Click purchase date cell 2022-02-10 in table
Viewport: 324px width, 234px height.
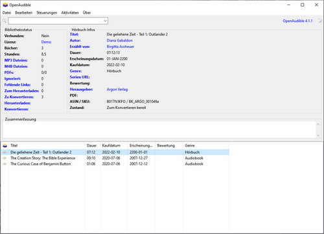click(111, 152)
